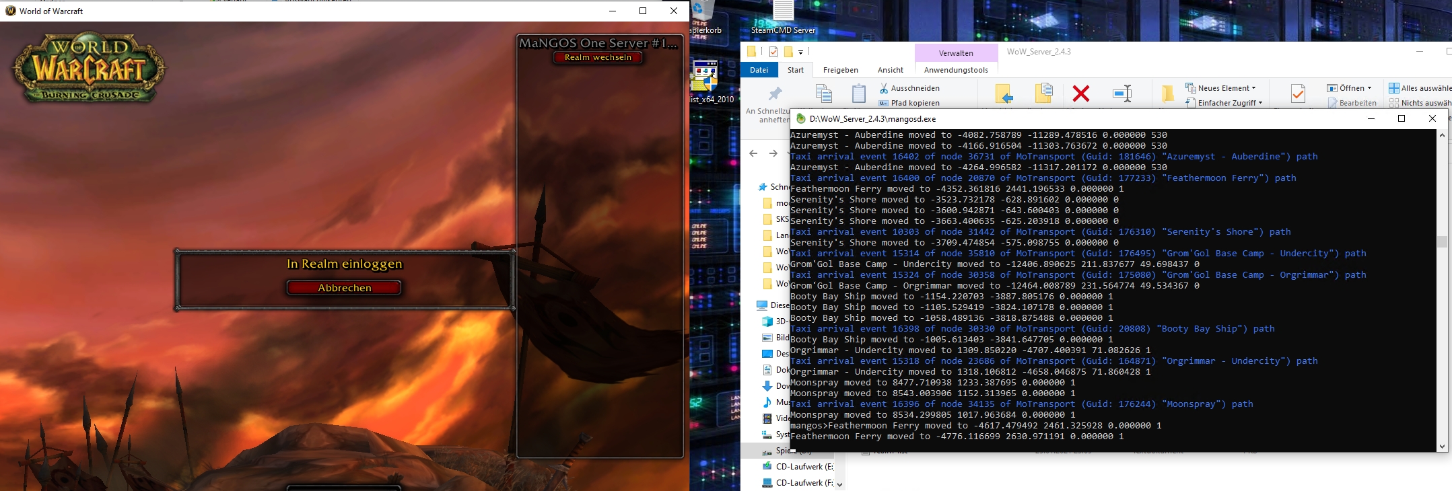Image resolution: width=1452 pixels, height=491 pixels.
Task: Click the Einfügen clipboard icon in the ribbon
Action: coord(858,93)
